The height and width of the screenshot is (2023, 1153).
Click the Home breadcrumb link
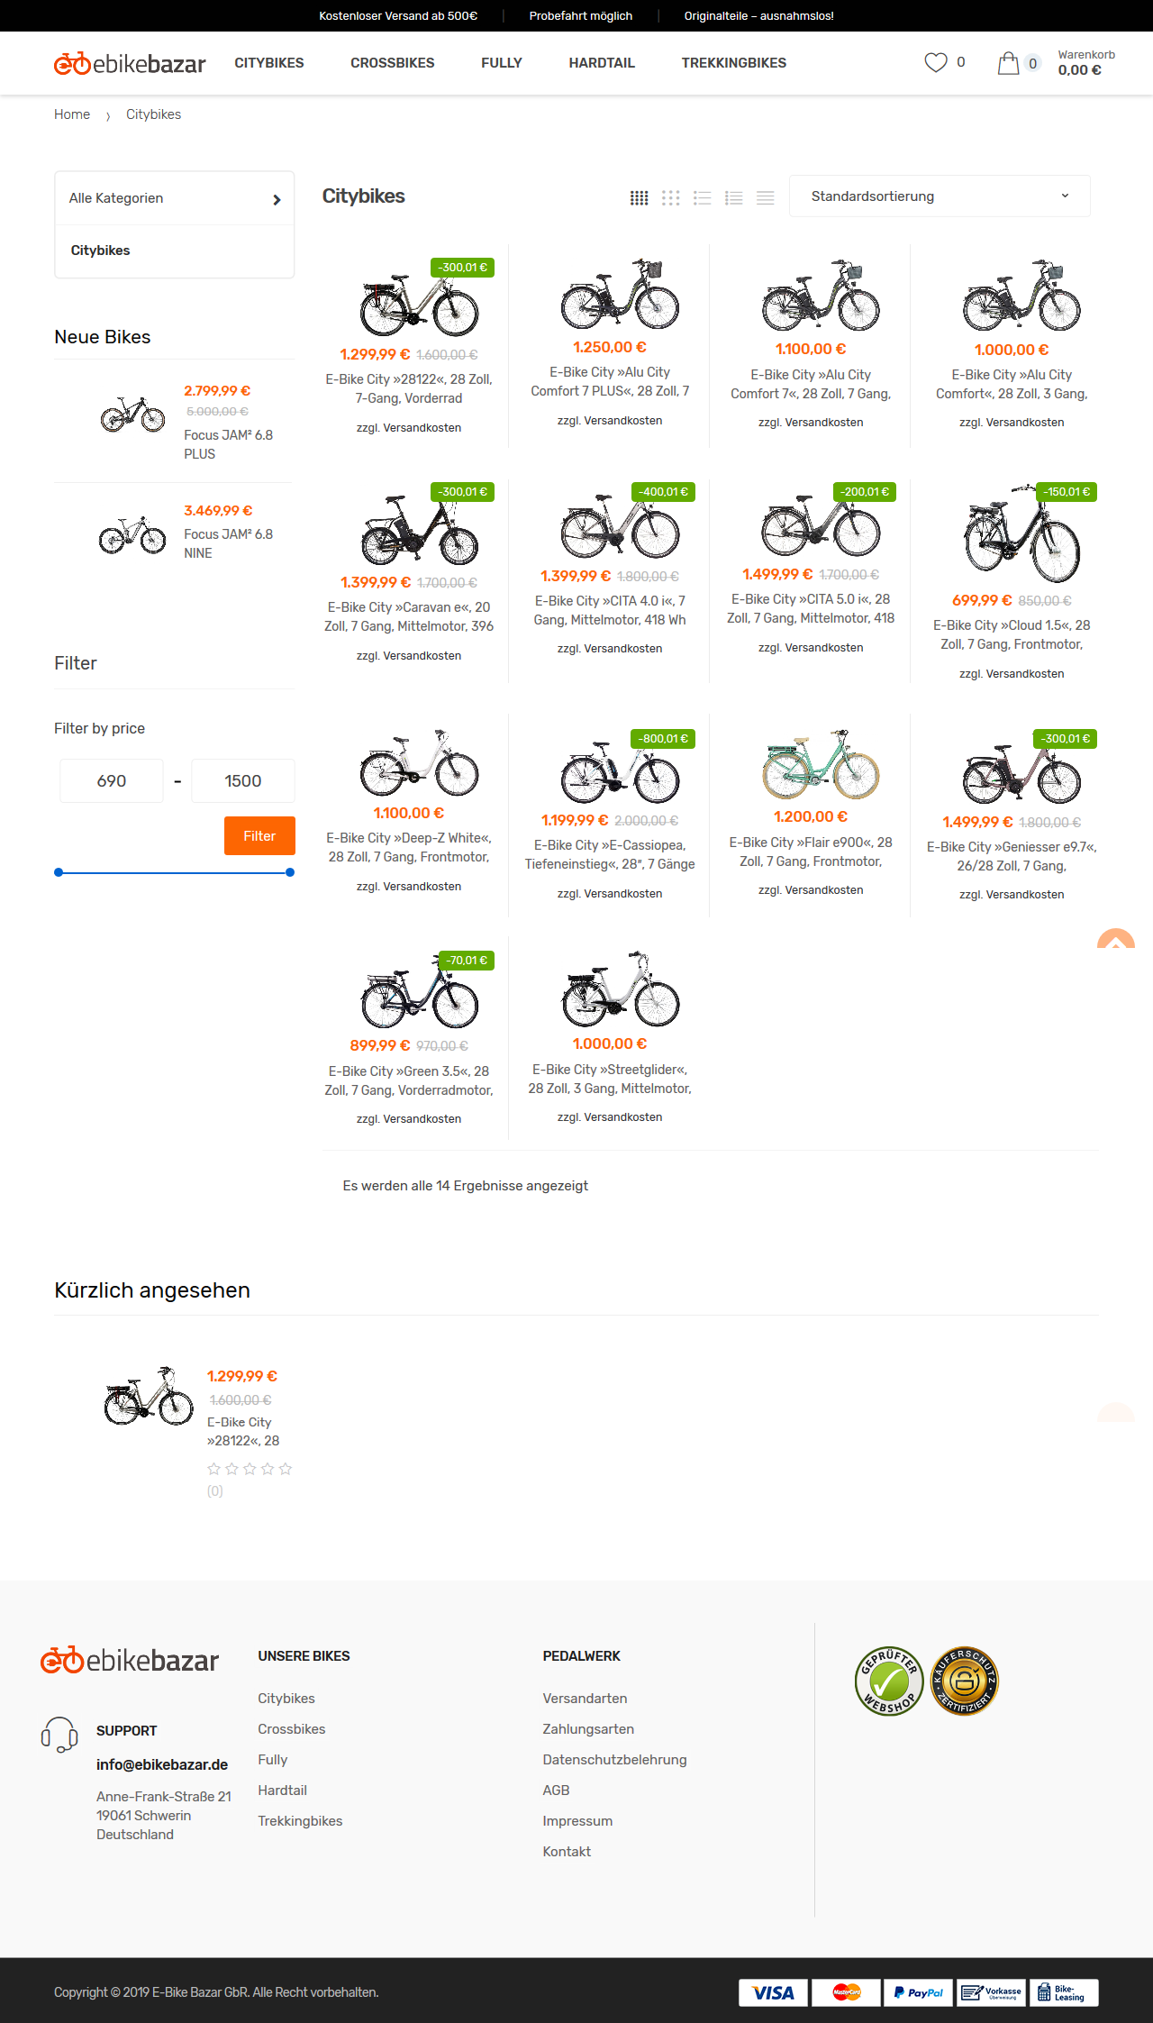click(72, 114)
